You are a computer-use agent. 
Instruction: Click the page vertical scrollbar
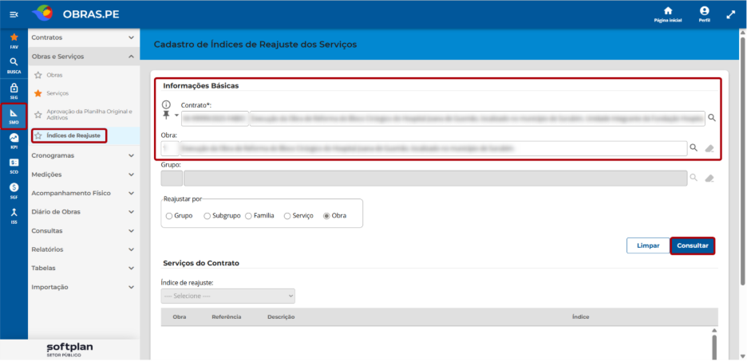742,157
